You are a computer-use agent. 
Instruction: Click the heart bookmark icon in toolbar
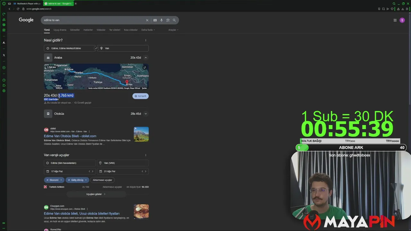point(392,9)
